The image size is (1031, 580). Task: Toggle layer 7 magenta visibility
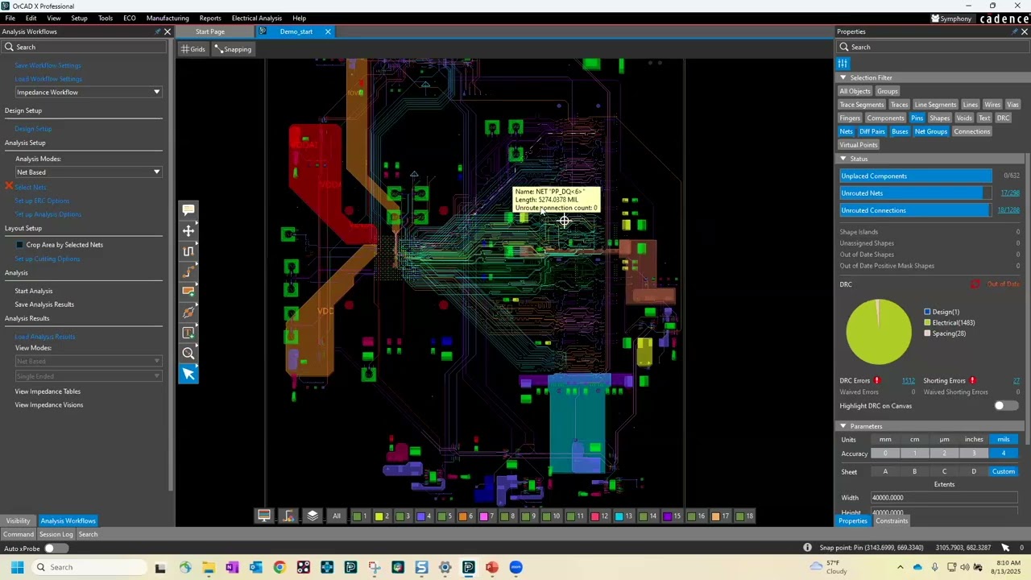click(487, 516)
